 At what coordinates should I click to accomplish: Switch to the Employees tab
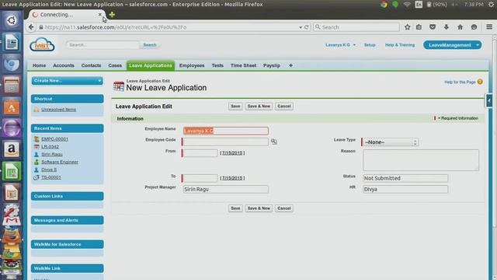click(192, 65)
